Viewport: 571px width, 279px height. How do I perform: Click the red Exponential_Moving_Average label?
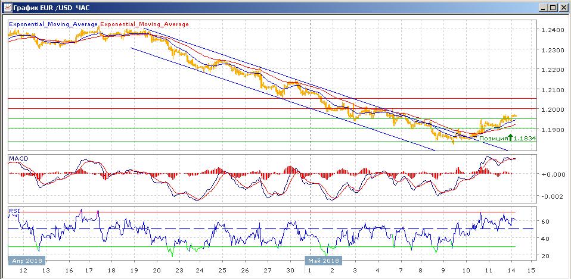click(145, 24)
